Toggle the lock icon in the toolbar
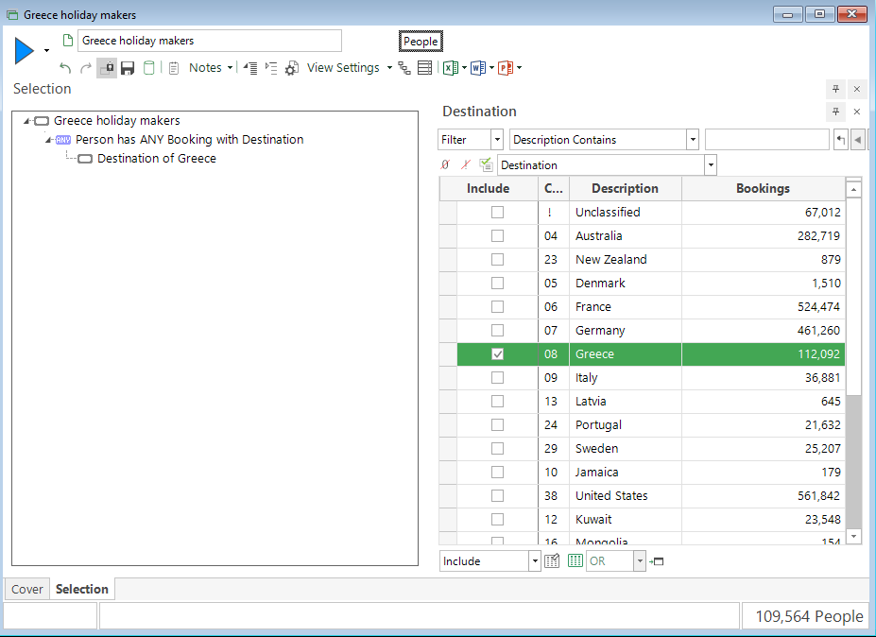Image resolution: width=876 pixels, height=637 pixels. tap(107, 68)
